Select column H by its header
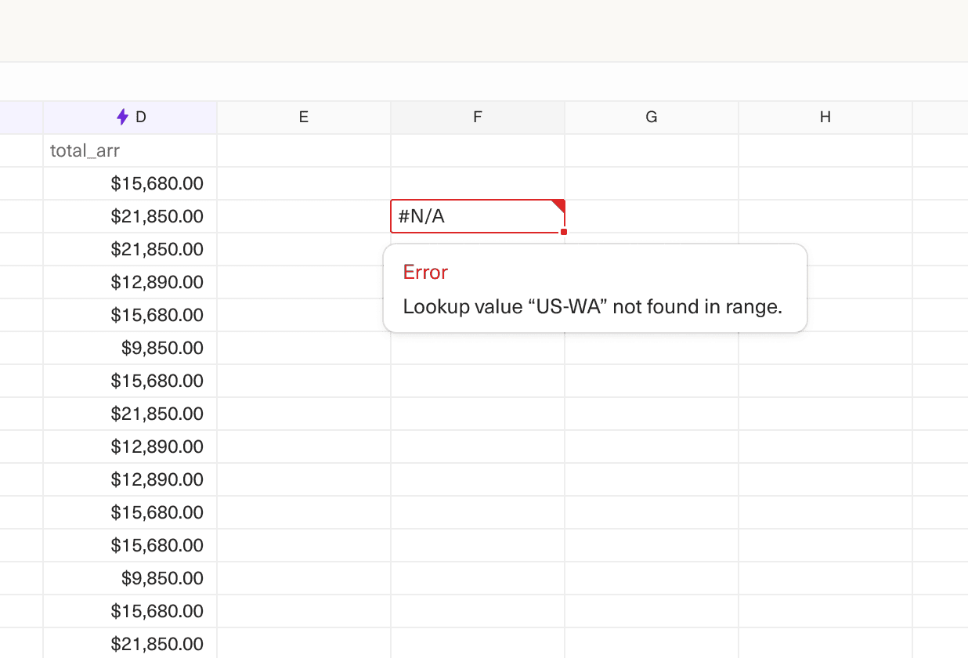The width and height of the screenshot is (968, 658). tap(825, 116)
